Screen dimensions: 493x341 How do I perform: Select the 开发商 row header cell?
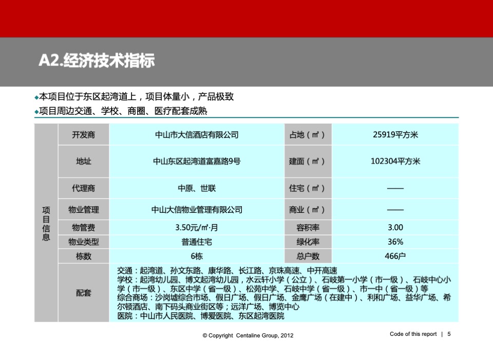point(84,134)
